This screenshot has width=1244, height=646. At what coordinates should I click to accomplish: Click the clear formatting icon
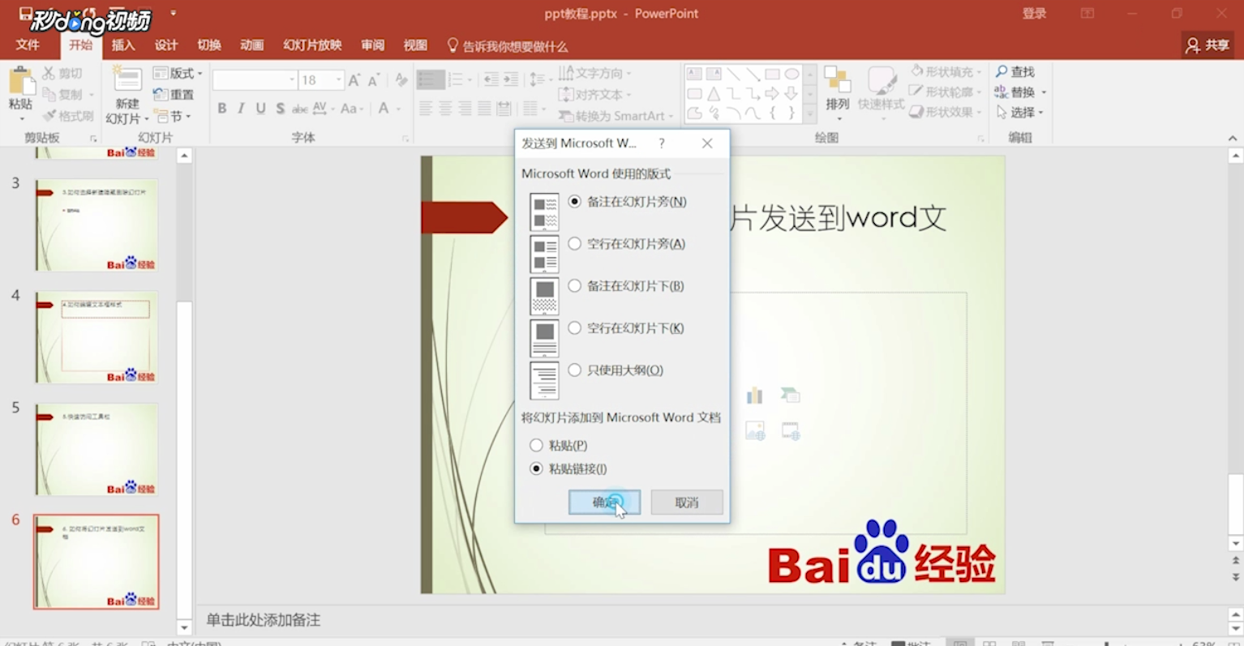pos(401,79)
